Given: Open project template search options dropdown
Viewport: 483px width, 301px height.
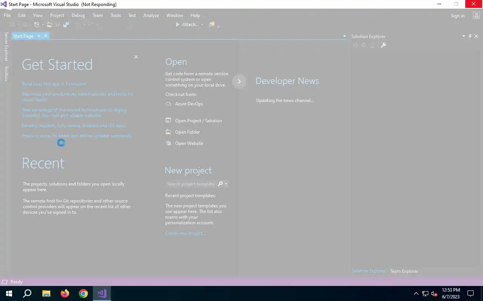Looking at the screenshot, I should (226, 184).
